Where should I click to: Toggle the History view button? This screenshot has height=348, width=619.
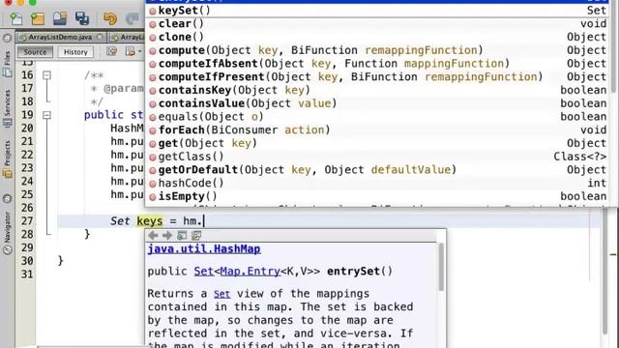(75, 51)
